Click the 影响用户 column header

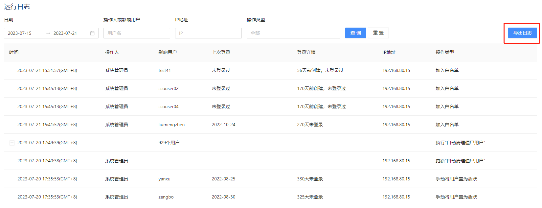coord(168,52)
